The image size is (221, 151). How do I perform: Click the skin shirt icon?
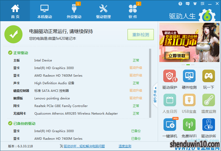point(195,4)
